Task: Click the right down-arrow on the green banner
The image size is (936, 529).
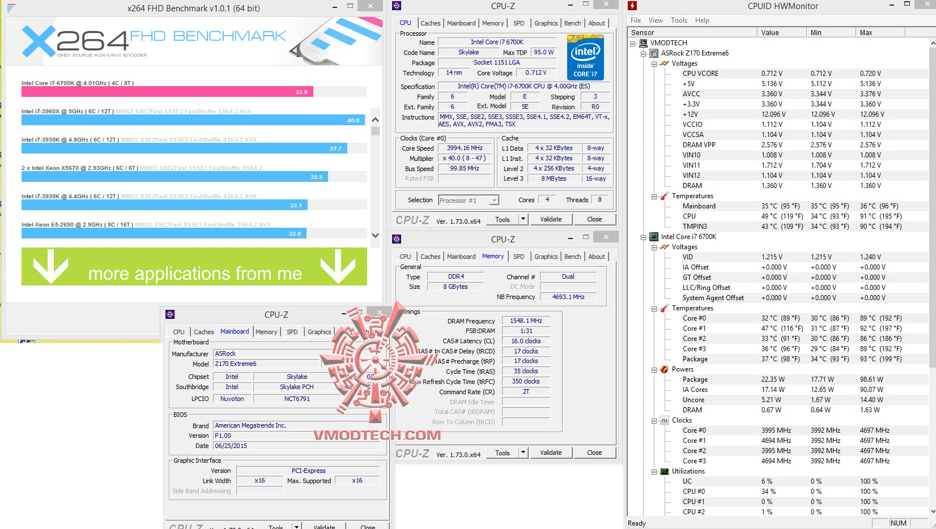Action: coord(338,266)
